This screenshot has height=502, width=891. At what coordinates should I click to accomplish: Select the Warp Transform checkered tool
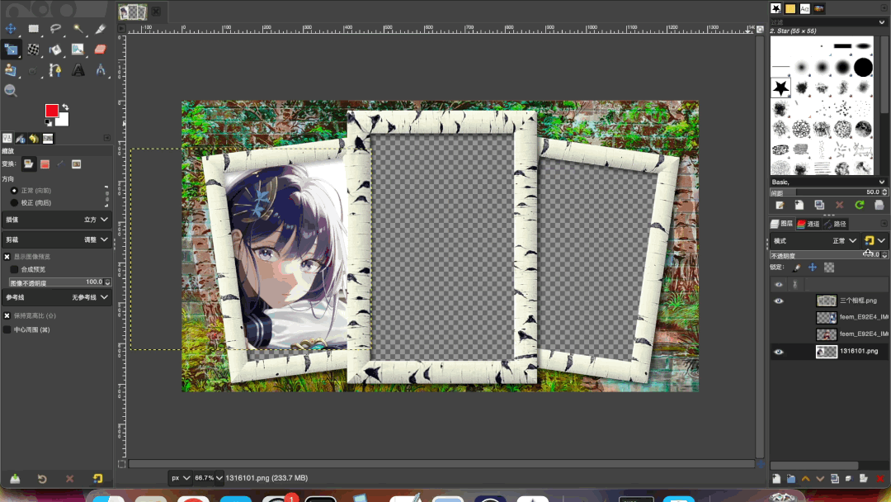(34, 50)
